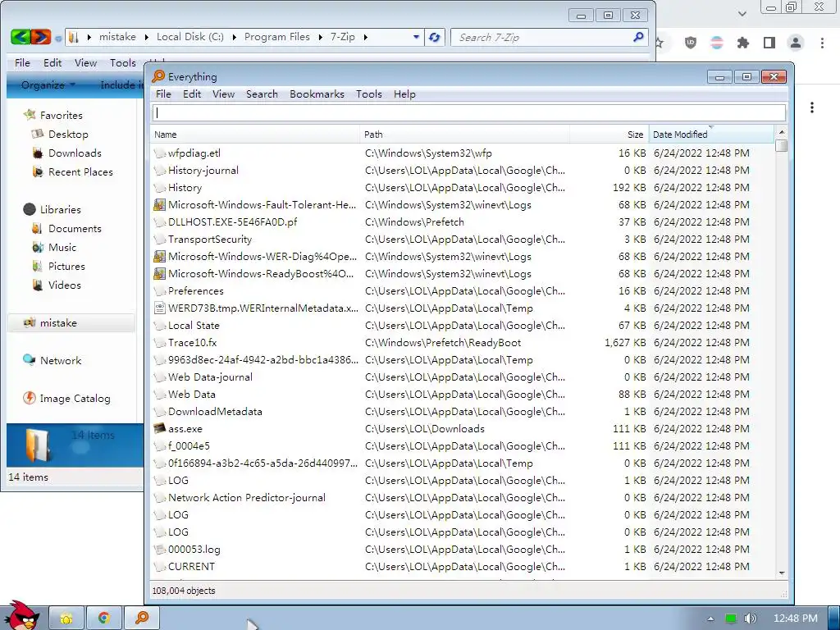Viewport: 840px width, 630px height.
Task: Select Libraries in Explorer navigation pane
Action: click(60, 209)
